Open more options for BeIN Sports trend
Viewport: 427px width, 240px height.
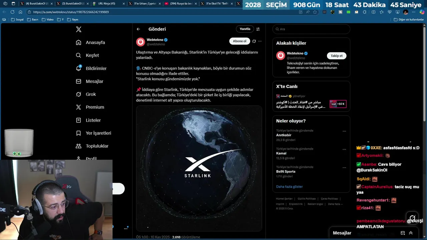point(344,167)
